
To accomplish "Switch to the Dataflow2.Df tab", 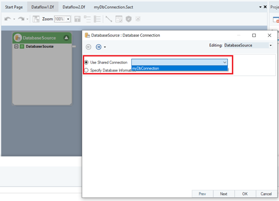I will (74, 7).
